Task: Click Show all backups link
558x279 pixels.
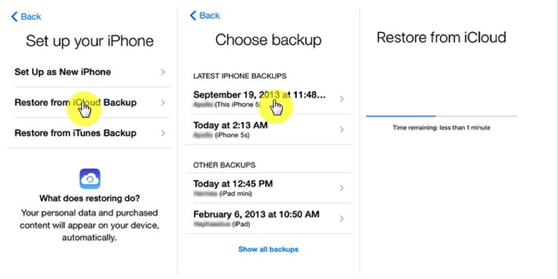Action: (x=268, y=249)
